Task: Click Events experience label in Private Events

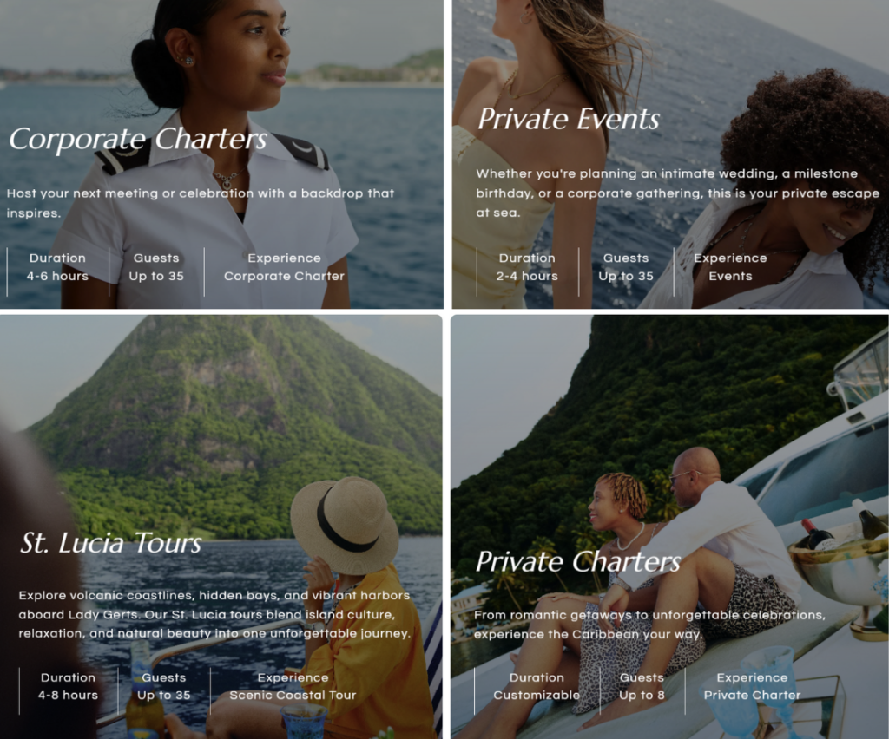Action: point(730,277)
